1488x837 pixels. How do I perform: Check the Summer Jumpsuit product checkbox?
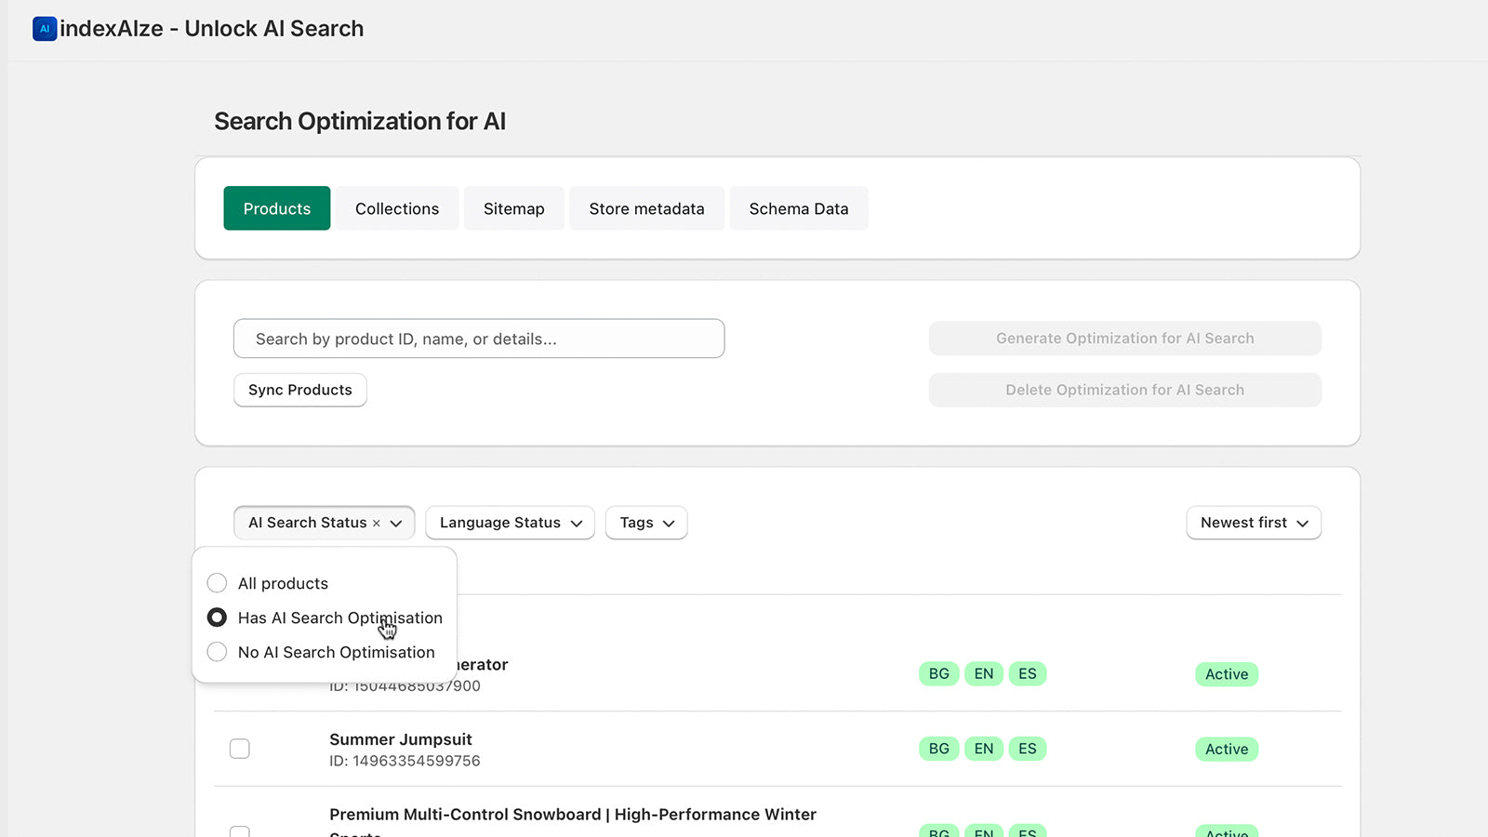[x=240, y=749]
